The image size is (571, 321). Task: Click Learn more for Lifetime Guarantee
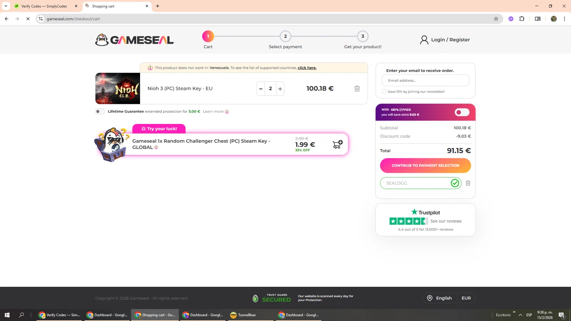pos(213,111)
